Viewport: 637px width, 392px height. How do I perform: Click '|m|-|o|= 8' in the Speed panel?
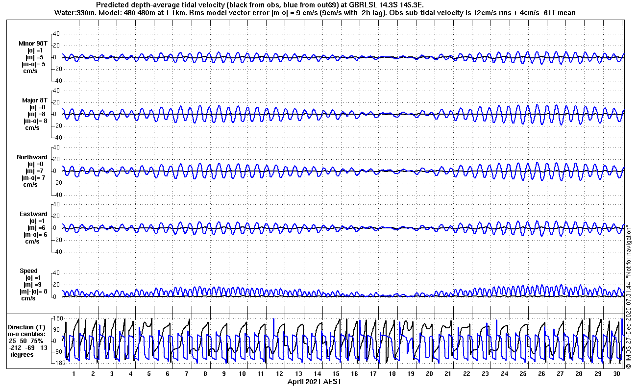[x=33, y=292]
